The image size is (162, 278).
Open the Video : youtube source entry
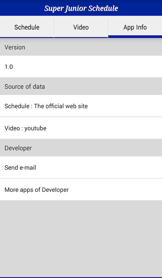click(x=81, y=128)
